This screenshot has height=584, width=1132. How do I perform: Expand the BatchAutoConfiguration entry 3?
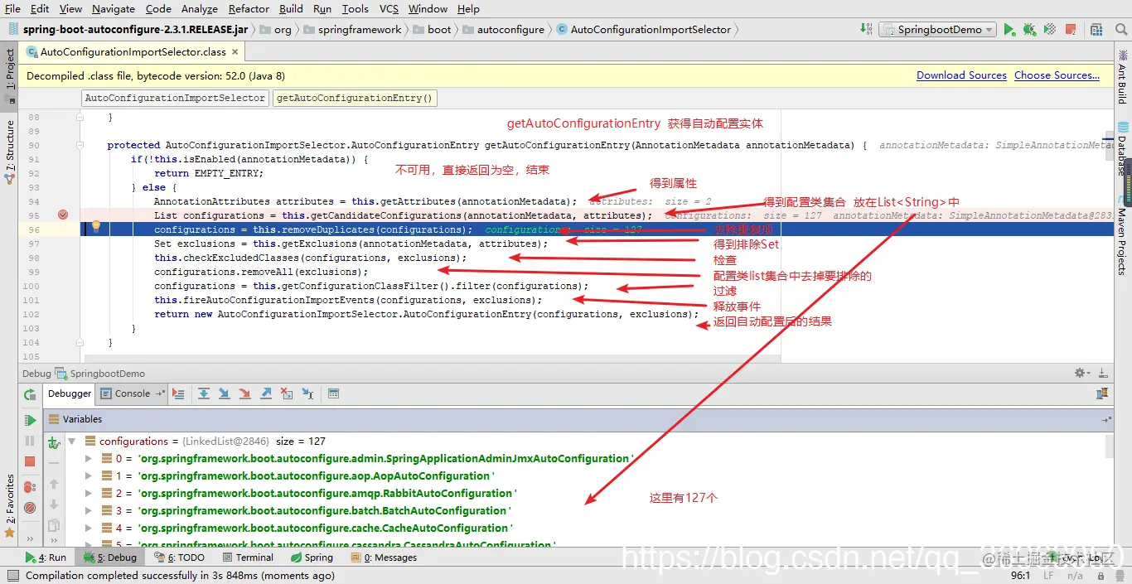[x=89, y=510]
